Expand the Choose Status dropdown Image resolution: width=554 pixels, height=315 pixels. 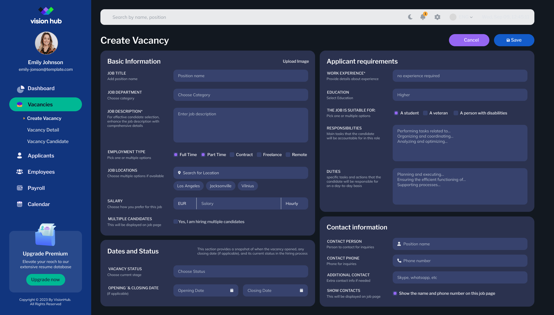pos(241,271)
